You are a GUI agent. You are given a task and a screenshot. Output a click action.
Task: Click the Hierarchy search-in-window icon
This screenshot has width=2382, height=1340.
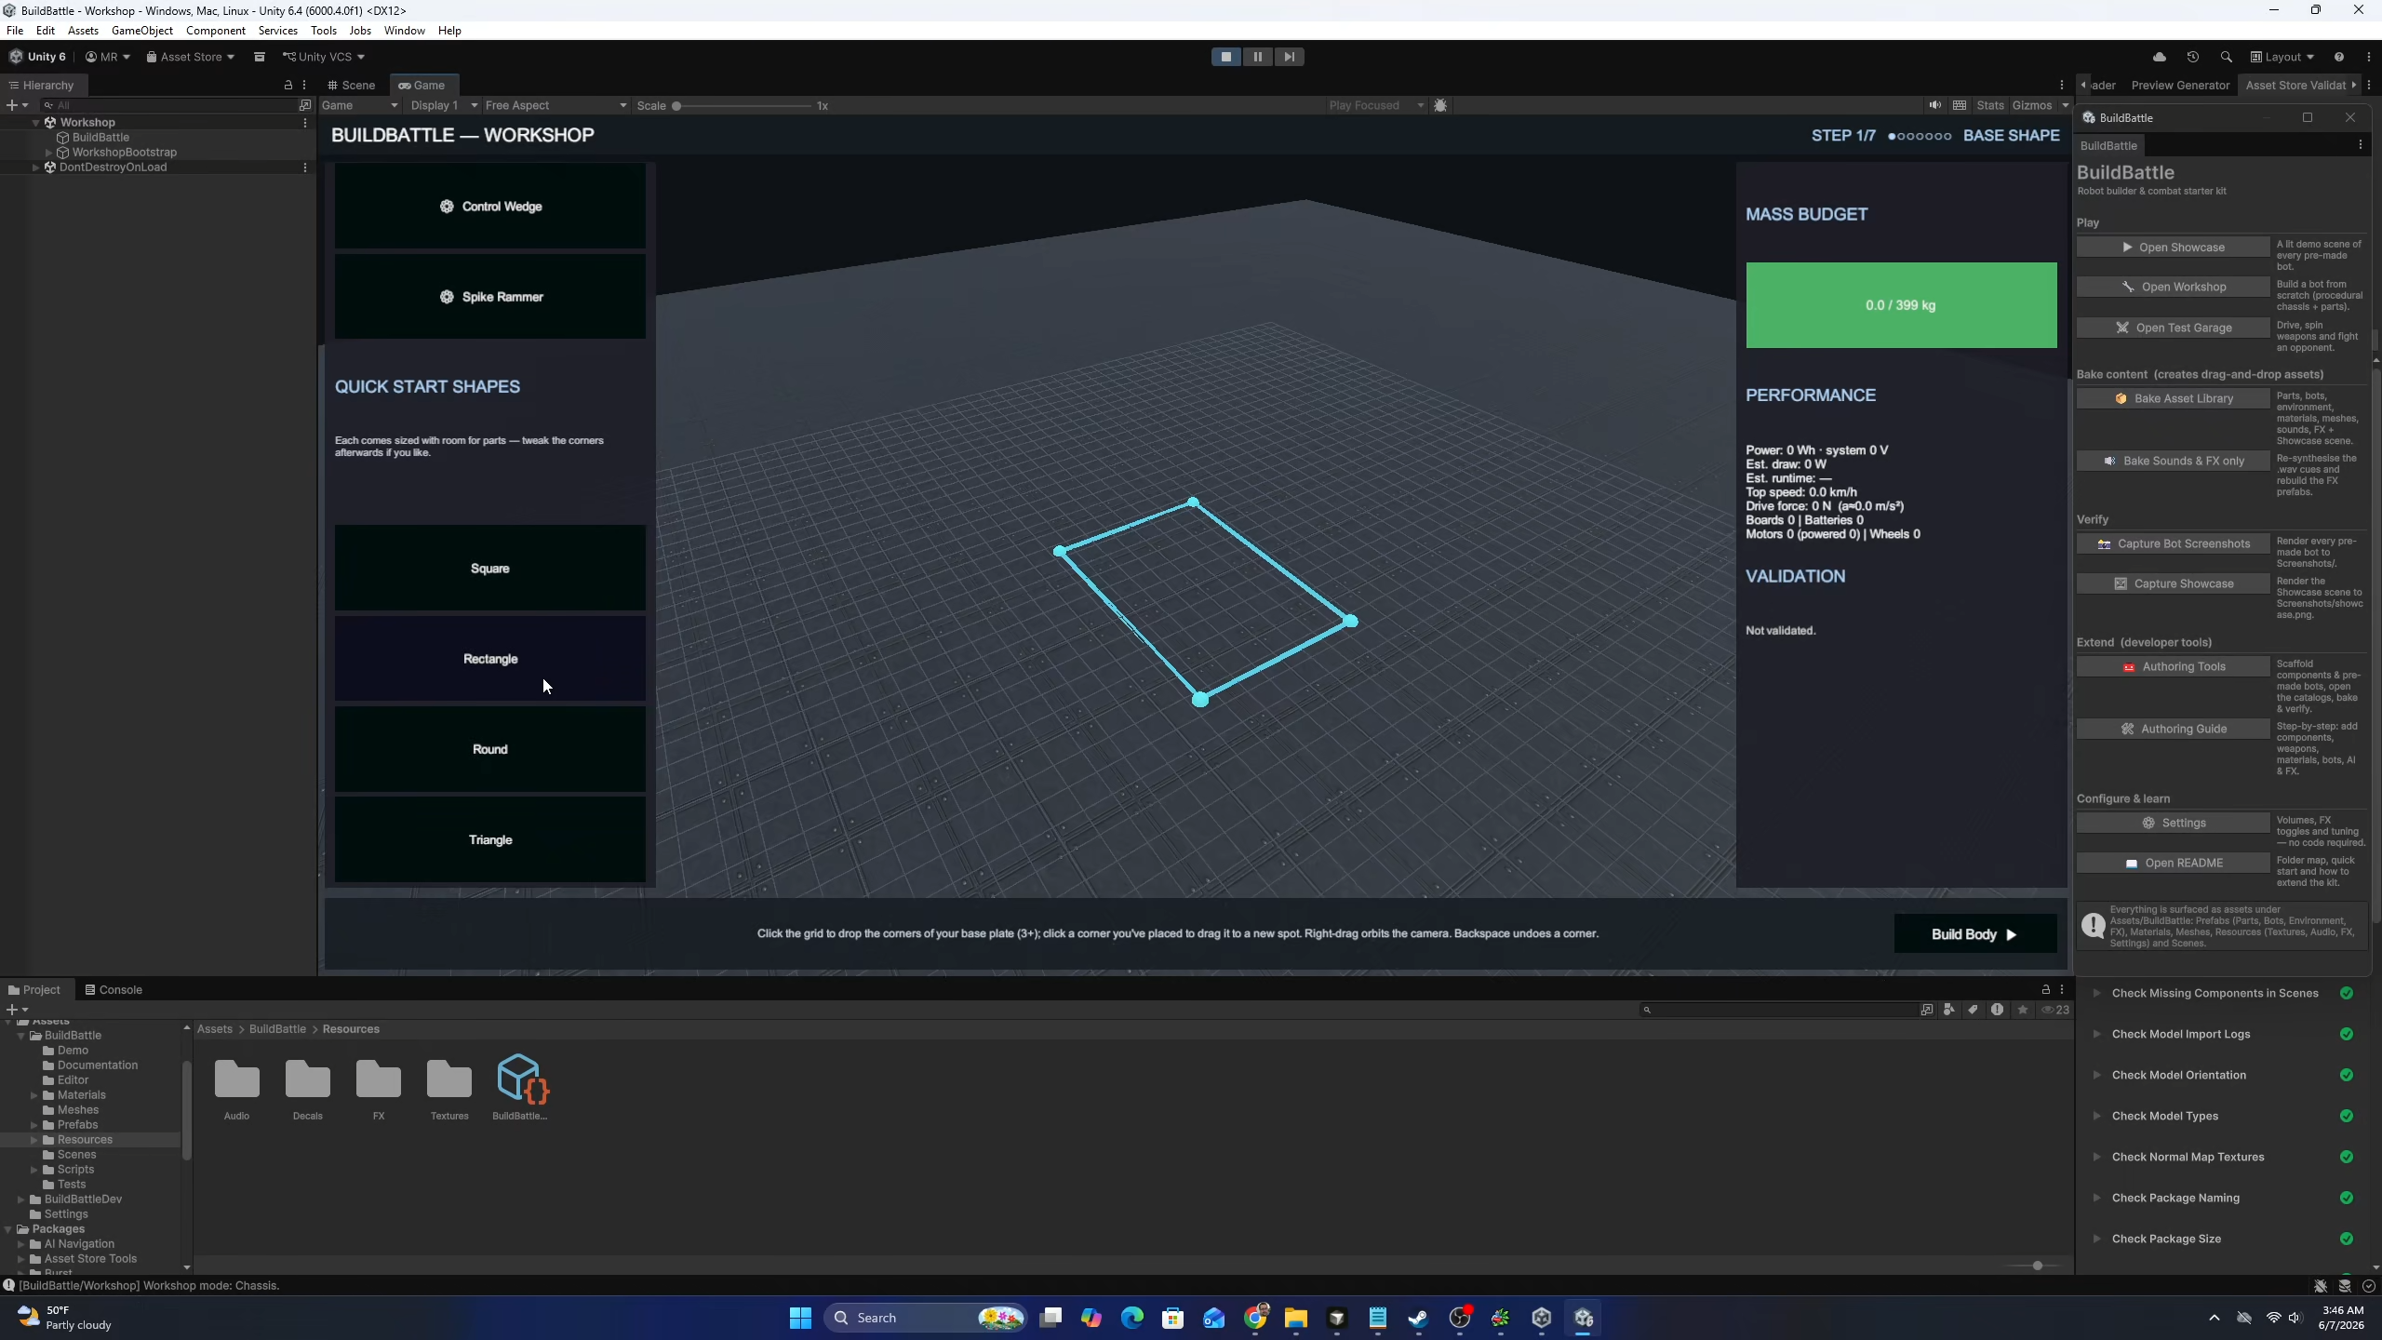[305, 105]
